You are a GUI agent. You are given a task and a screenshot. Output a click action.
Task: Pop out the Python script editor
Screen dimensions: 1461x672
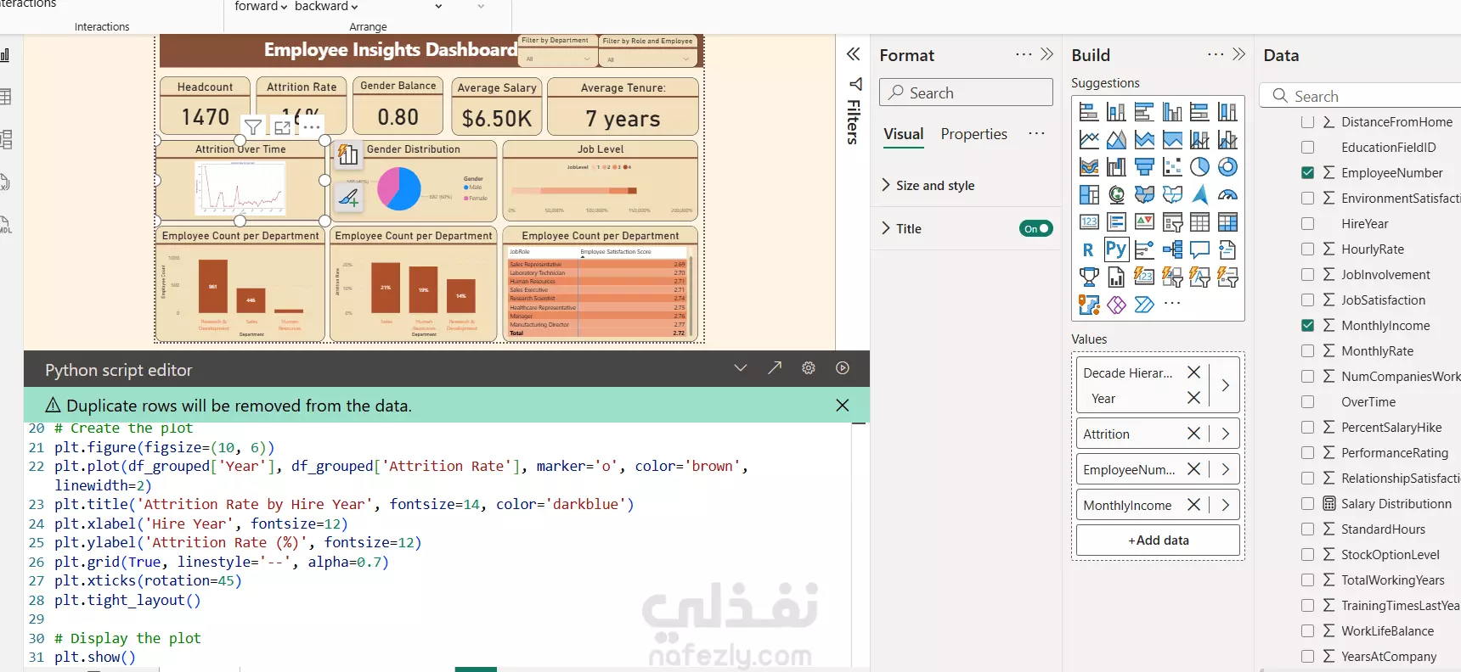point(775,368)
